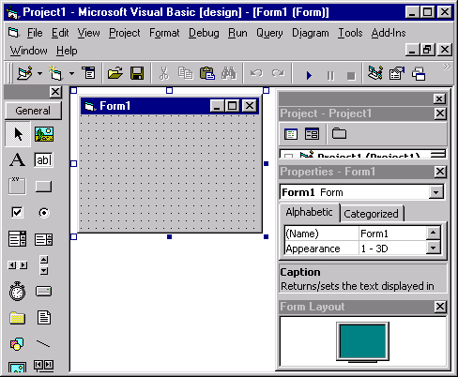Choose the ListBox control tool
Screen dimensions: 458x377
pyautogui.click(x=44, y=240)
